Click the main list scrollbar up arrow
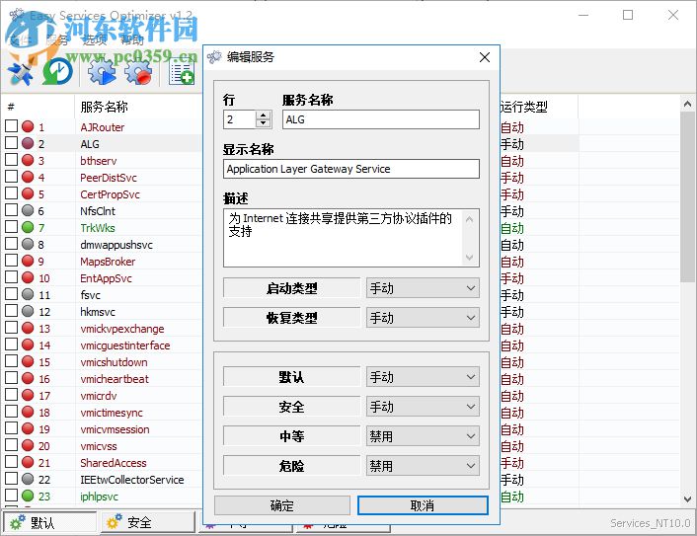697x536 pixels. point(687,104)
